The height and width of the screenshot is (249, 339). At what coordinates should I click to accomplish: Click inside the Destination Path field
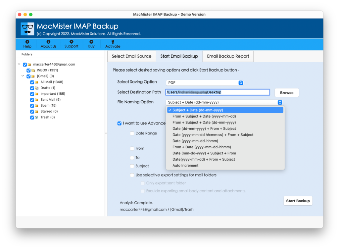(x=217, y=92)
